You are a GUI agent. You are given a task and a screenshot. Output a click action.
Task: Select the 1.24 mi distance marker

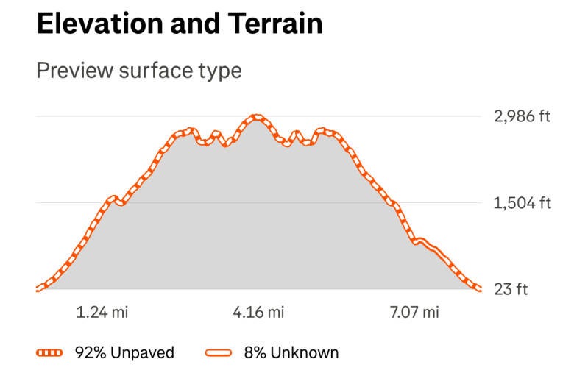coord(102,313)
